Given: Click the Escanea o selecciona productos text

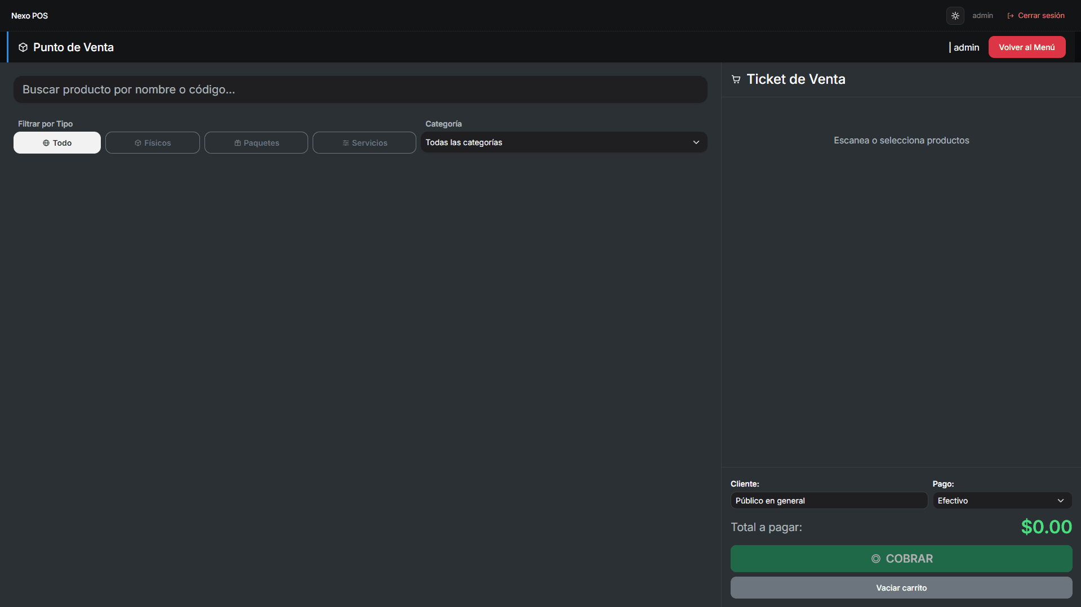Looking at the screenshot, I should click(x=901, y=141).
